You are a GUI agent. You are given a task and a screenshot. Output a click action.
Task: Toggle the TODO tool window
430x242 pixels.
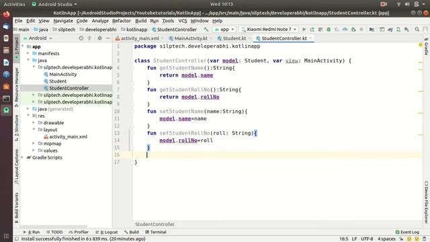[x=54, y=232]
